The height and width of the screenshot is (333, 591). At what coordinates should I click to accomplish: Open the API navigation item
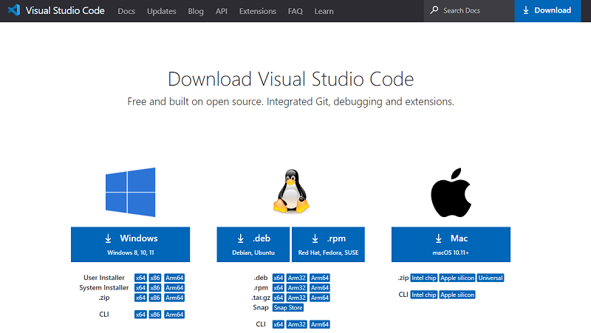(221, 11)
